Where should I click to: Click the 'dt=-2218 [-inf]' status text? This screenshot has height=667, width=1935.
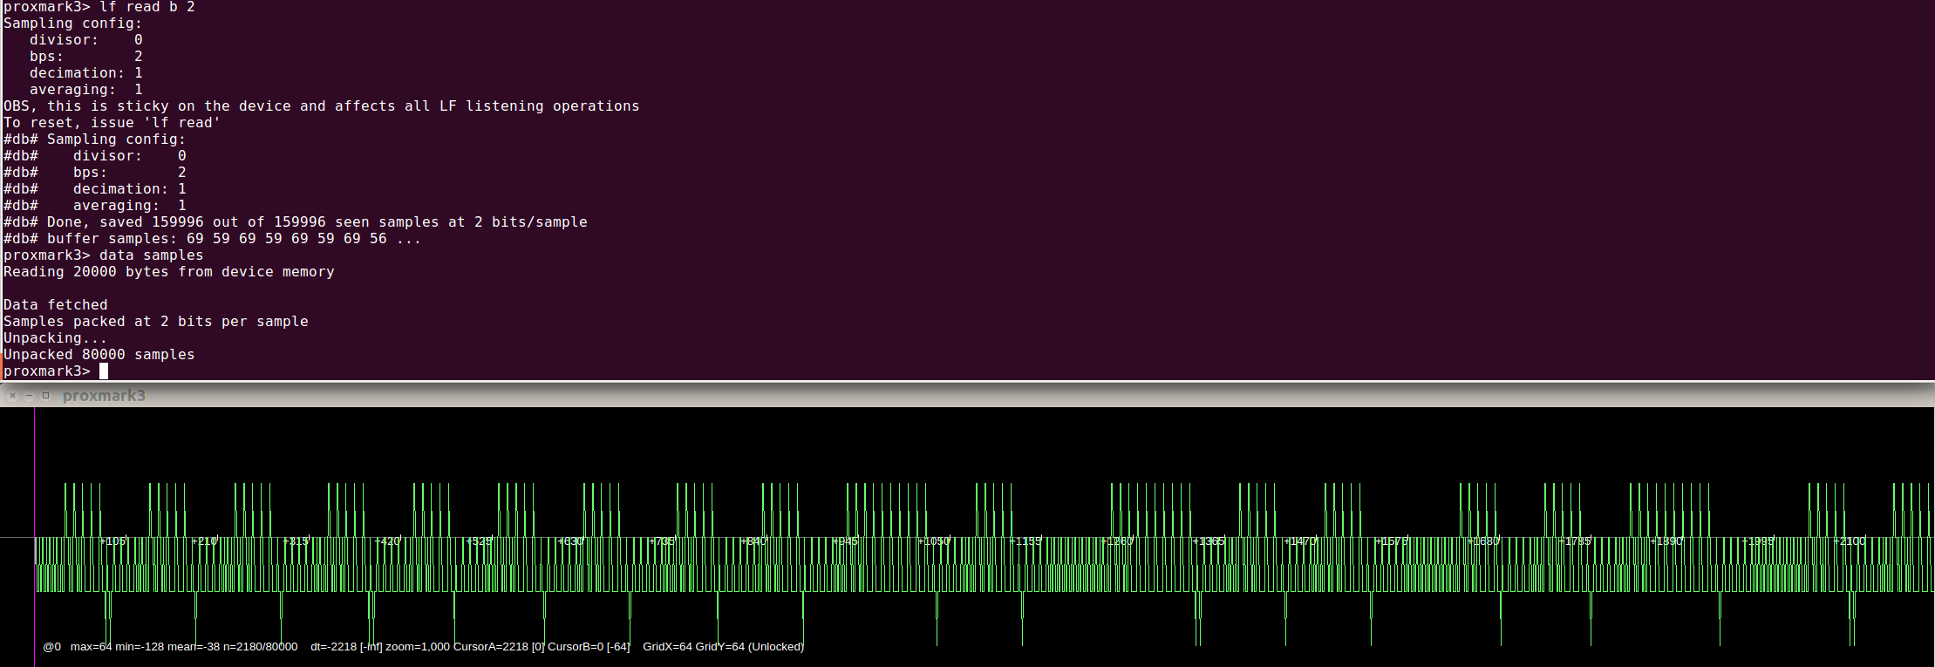346,647
